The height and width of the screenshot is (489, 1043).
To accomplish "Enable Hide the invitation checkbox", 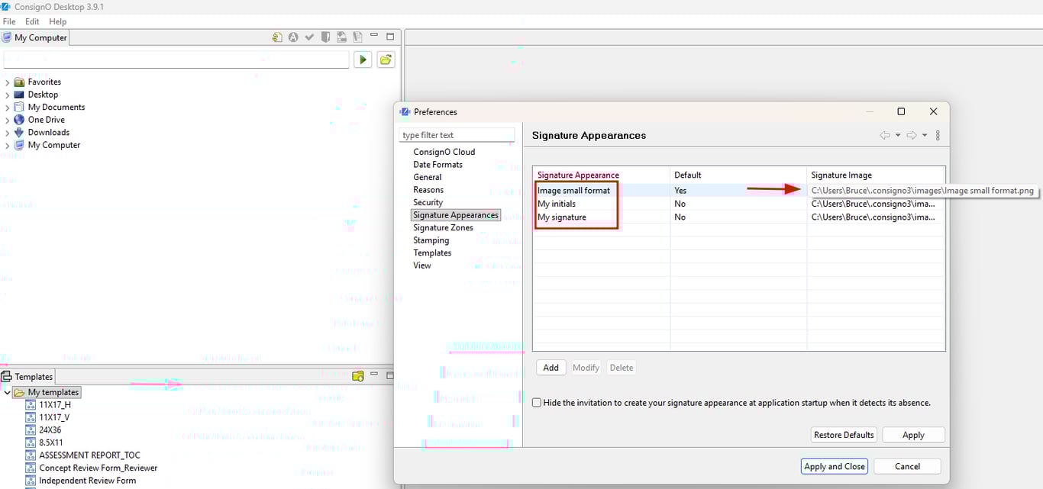I will pos(537,403).
